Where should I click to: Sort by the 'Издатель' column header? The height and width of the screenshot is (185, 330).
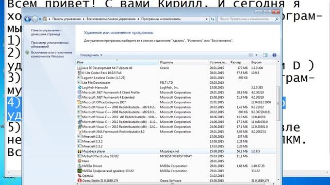183,62
